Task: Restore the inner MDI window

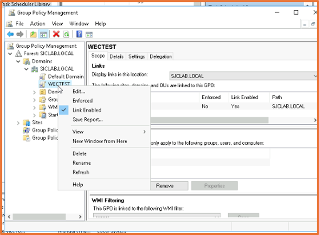Action: pyautogui.click(x=313, y=24)
